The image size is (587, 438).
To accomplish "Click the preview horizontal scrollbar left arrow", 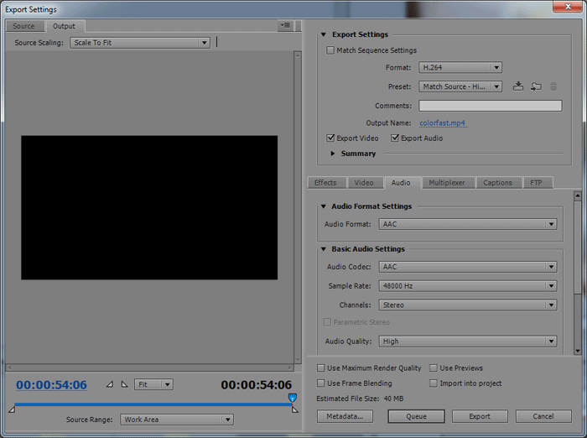I will tap(9, 368).
